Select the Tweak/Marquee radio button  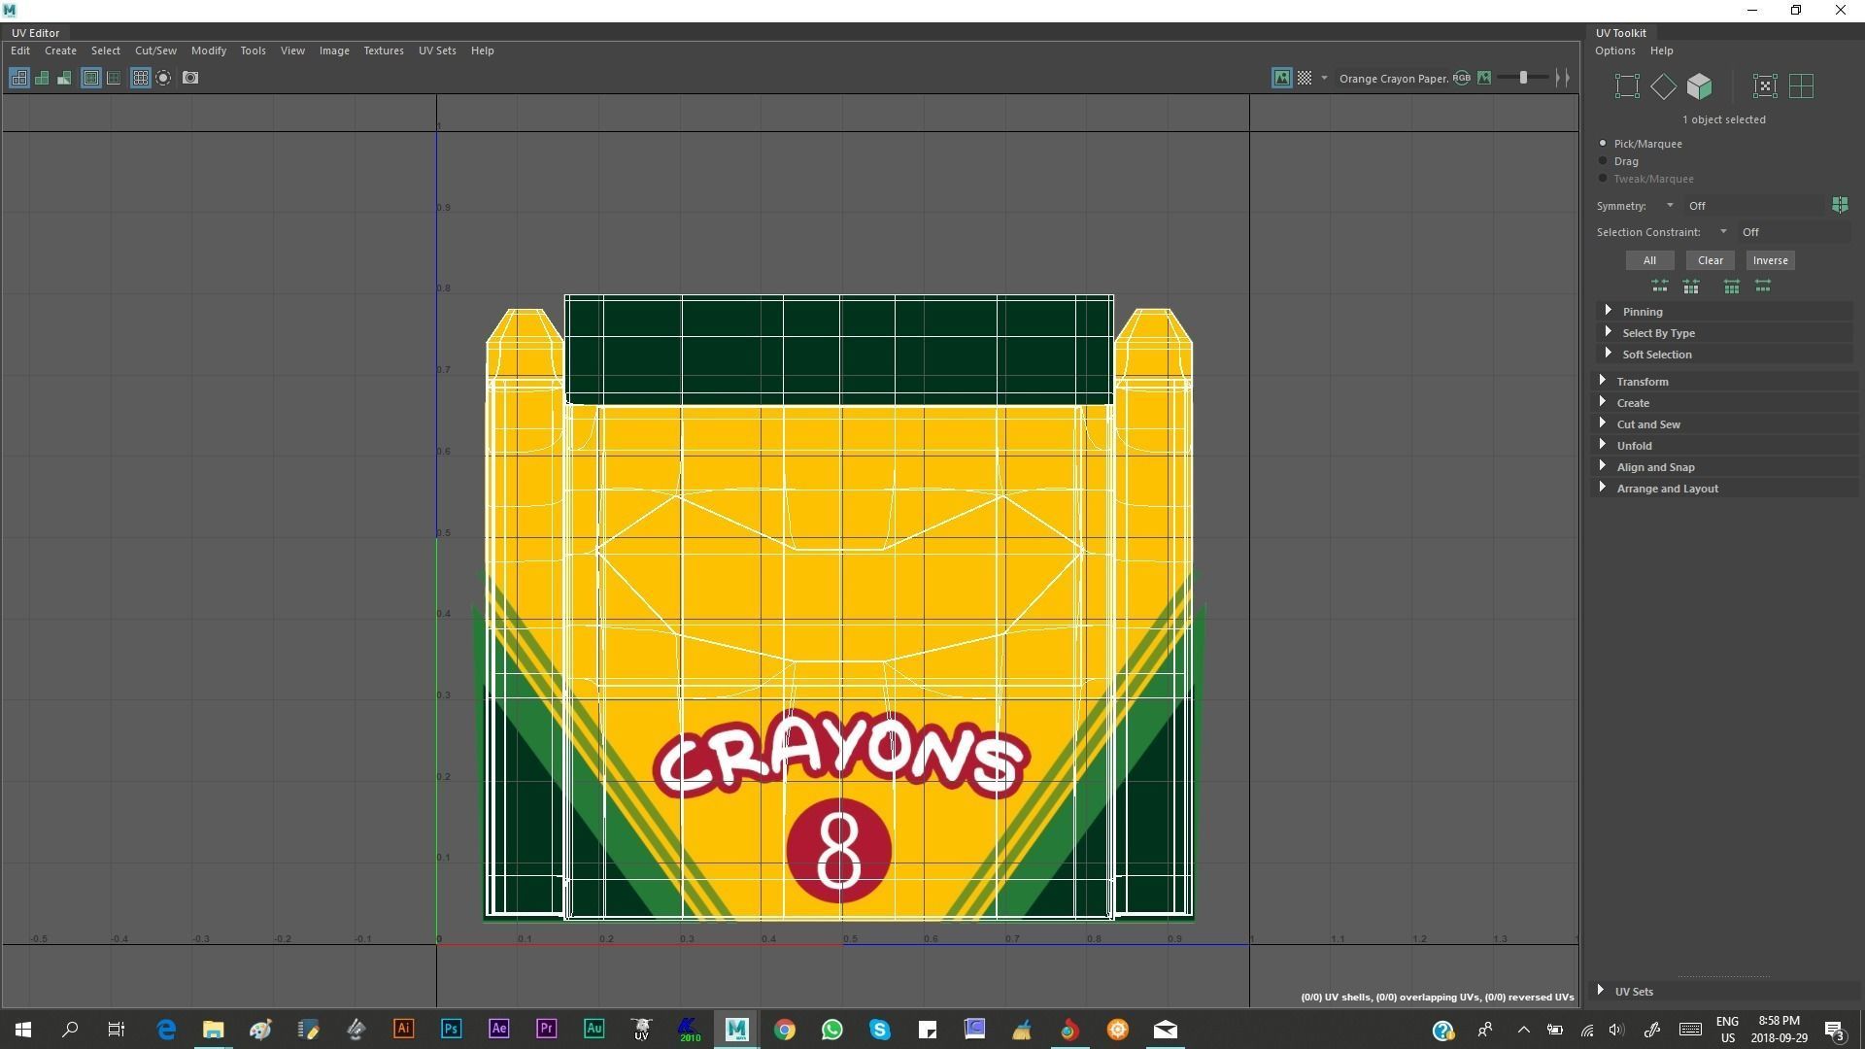1603,178
